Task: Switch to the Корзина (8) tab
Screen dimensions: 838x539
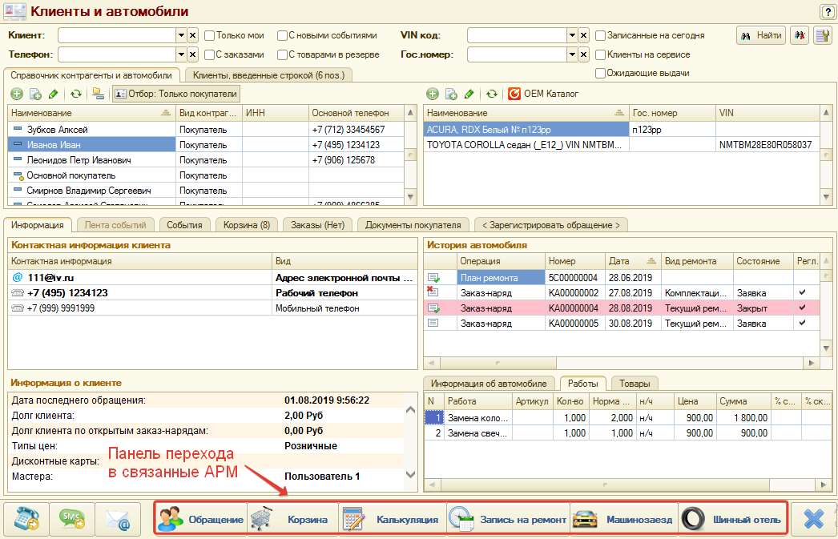Action: [x=247, y=225]
